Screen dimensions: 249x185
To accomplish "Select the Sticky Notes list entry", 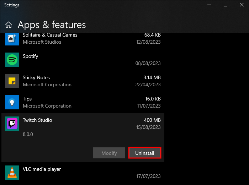I will [36, 77].
